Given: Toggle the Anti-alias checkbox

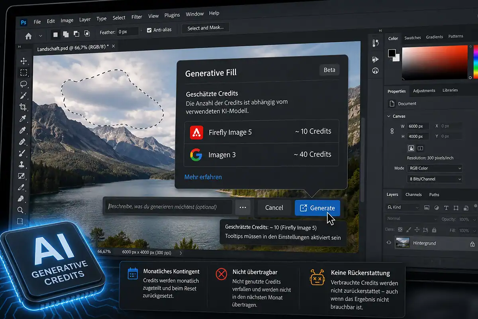Looking at the screenshot, I should tap(149, 30).
